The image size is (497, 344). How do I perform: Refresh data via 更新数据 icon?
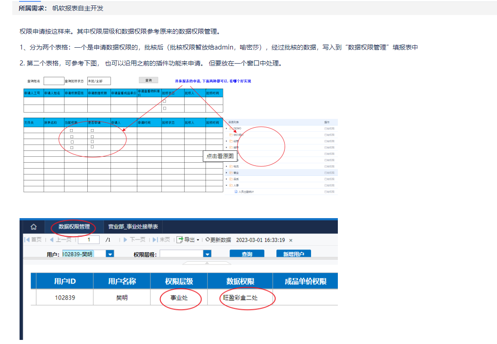[x=208, y=240]
